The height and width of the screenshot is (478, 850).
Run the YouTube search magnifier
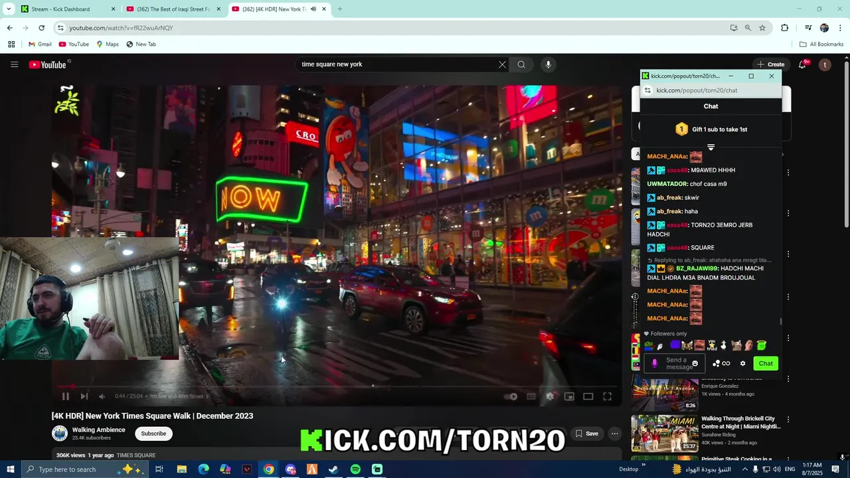point(521,64)
